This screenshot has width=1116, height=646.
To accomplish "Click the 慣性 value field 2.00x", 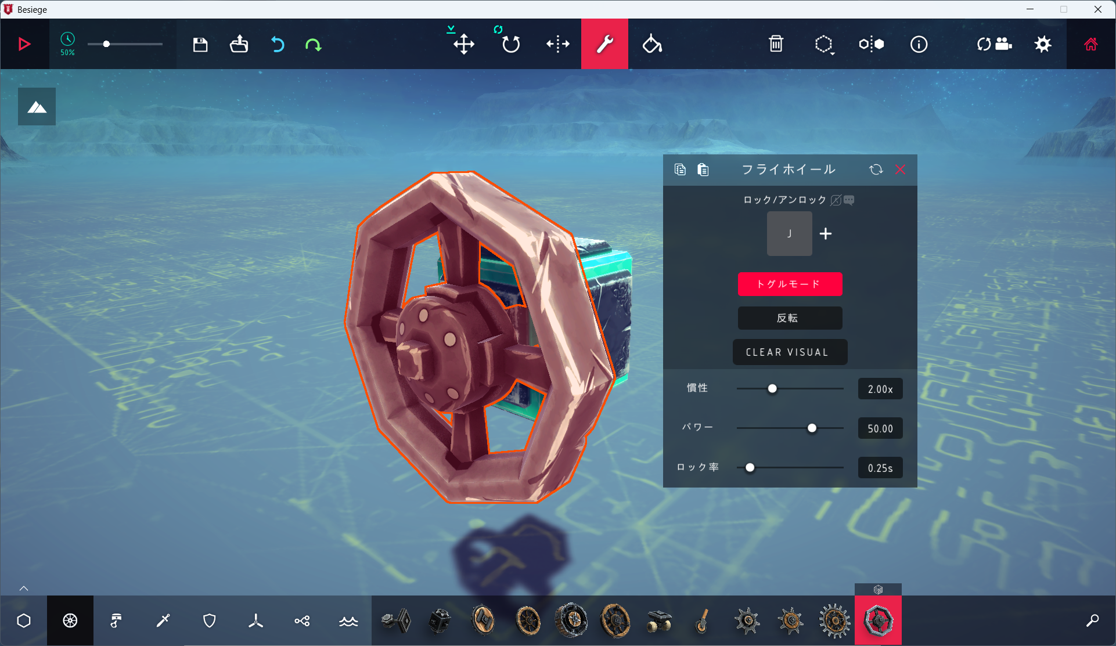I will coord(880,389).
